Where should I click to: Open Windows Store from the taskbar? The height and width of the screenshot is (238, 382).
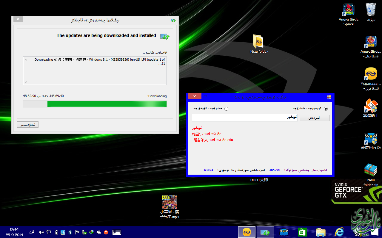click(x=302, y=232)
